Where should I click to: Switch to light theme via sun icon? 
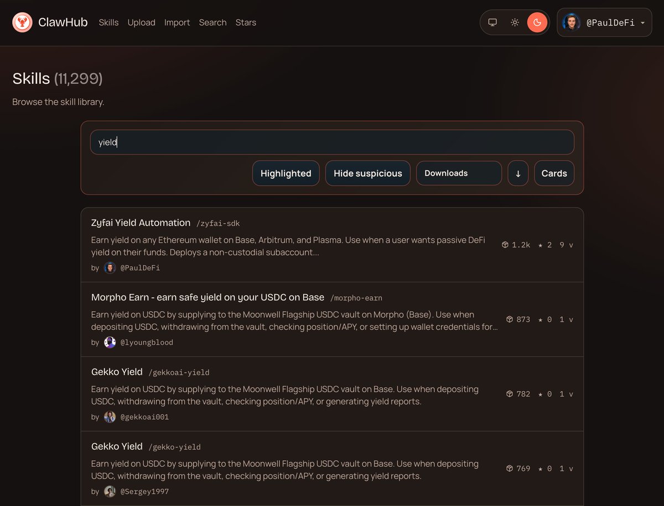[515, 23]
